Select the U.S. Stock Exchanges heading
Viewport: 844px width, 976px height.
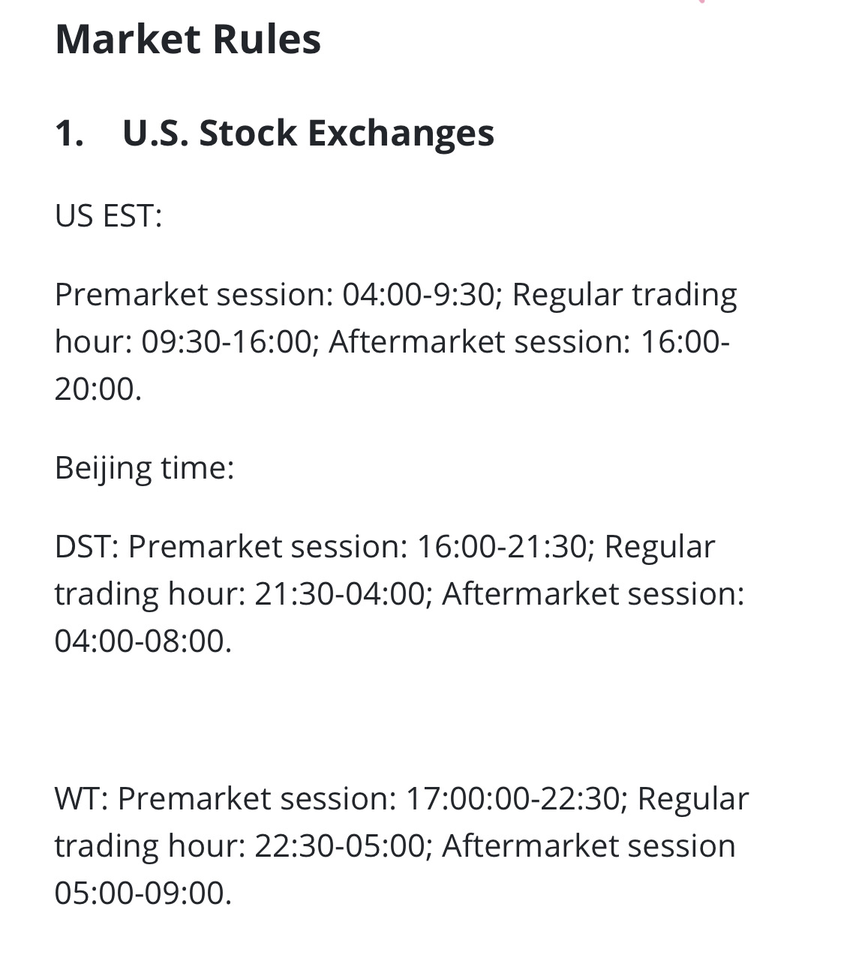[x=308, y=133]
